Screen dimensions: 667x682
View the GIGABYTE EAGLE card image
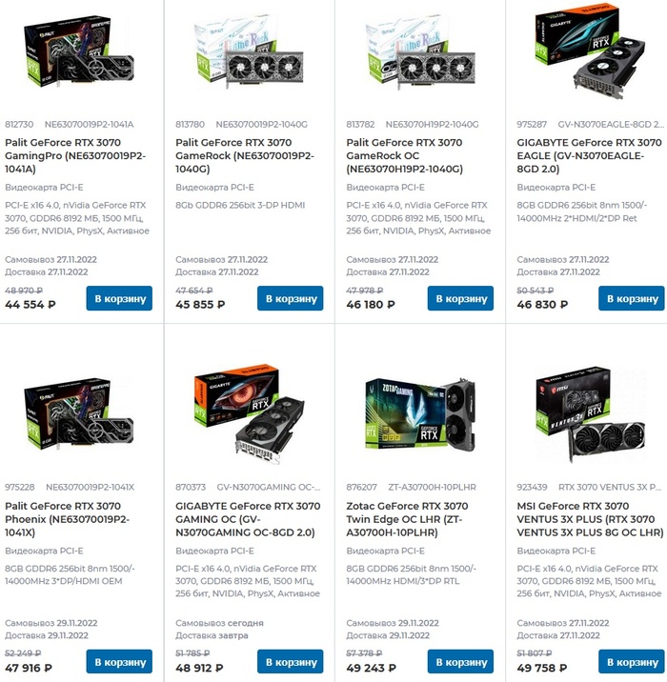pos(591,50)
